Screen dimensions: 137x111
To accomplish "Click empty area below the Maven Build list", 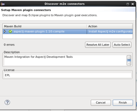I will [68, 36].
